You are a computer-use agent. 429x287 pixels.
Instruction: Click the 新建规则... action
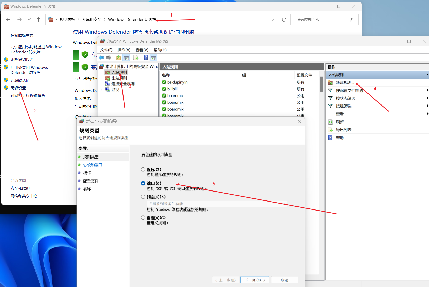[345, 83]
